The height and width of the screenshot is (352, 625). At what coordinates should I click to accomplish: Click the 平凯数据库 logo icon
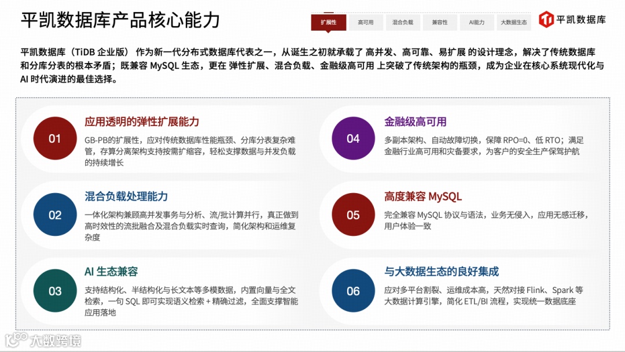pos(546,19)
